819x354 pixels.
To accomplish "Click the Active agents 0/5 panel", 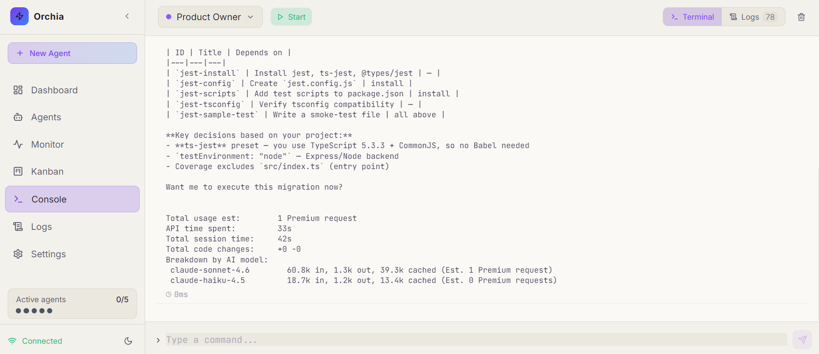I will coord(72,303).
